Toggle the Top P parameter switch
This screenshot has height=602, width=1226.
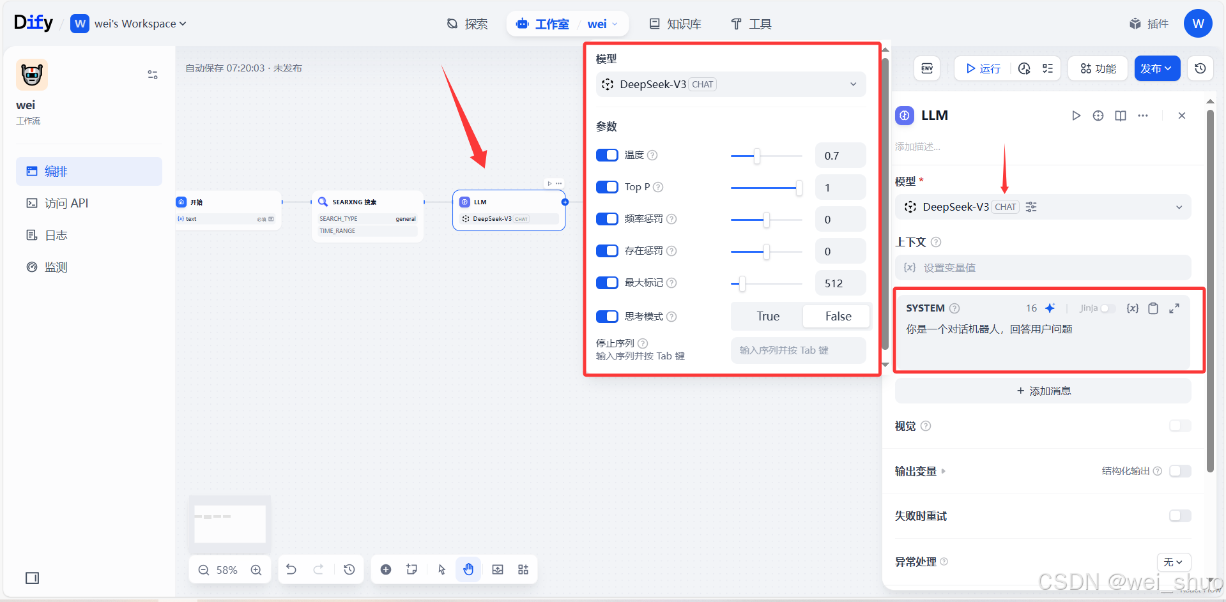(607, 187)
